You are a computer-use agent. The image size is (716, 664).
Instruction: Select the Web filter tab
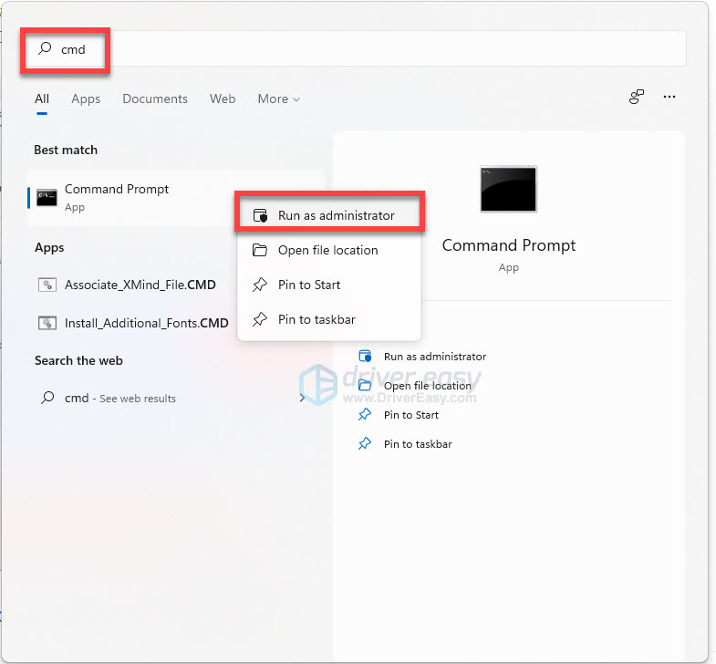[223, 99]
